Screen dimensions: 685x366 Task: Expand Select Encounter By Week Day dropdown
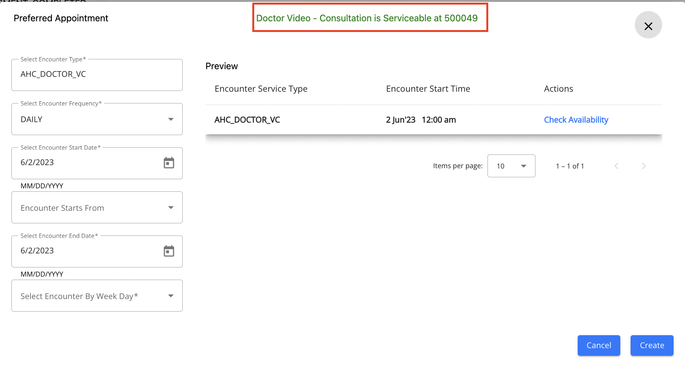97,296
